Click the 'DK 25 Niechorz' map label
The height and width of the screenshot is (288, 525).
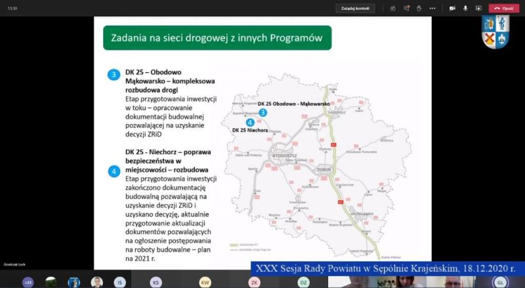tap(250, 131)
